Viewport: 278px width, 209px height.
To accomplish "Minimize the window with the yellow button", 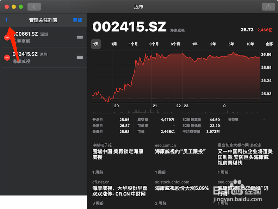I will click(x=14, y=7).
